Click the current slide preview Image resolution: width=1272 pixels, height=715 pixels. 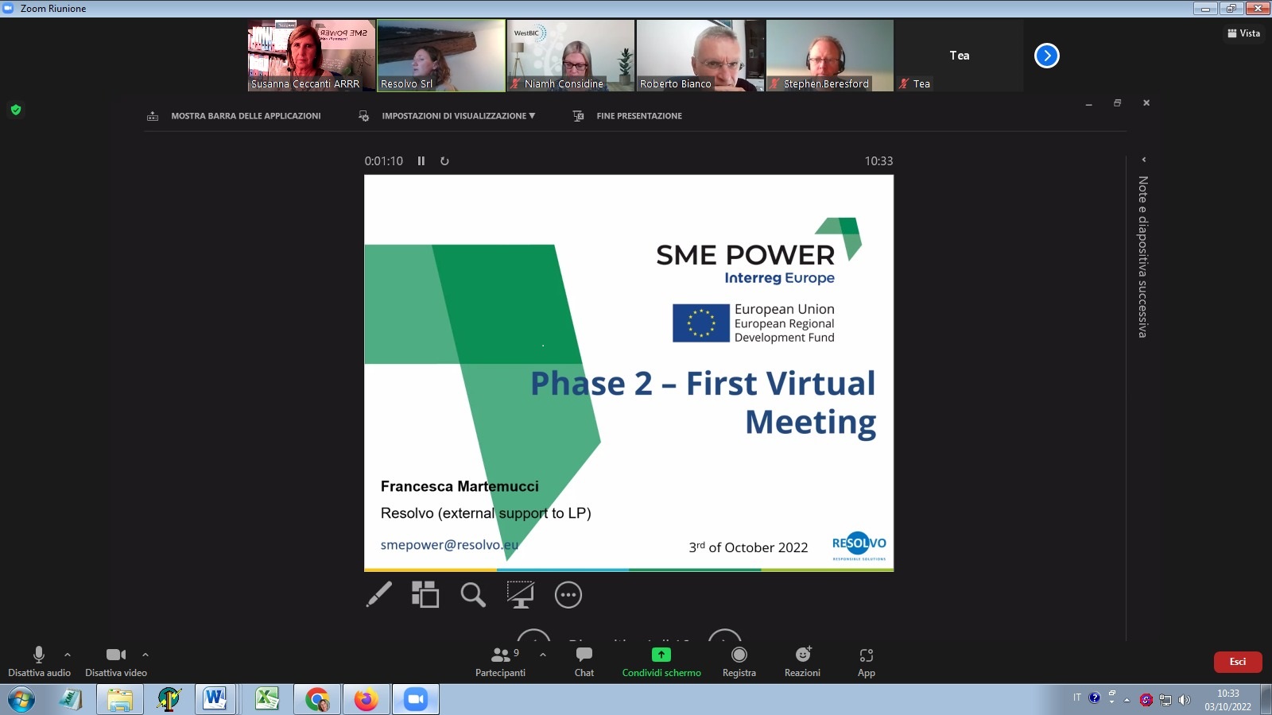pyautogui.click(x=629, y=373)
